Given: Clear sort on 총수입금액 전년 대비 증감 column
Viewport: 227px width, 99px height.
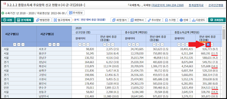Looking at the screenshot, I should (x=162, y=44).
